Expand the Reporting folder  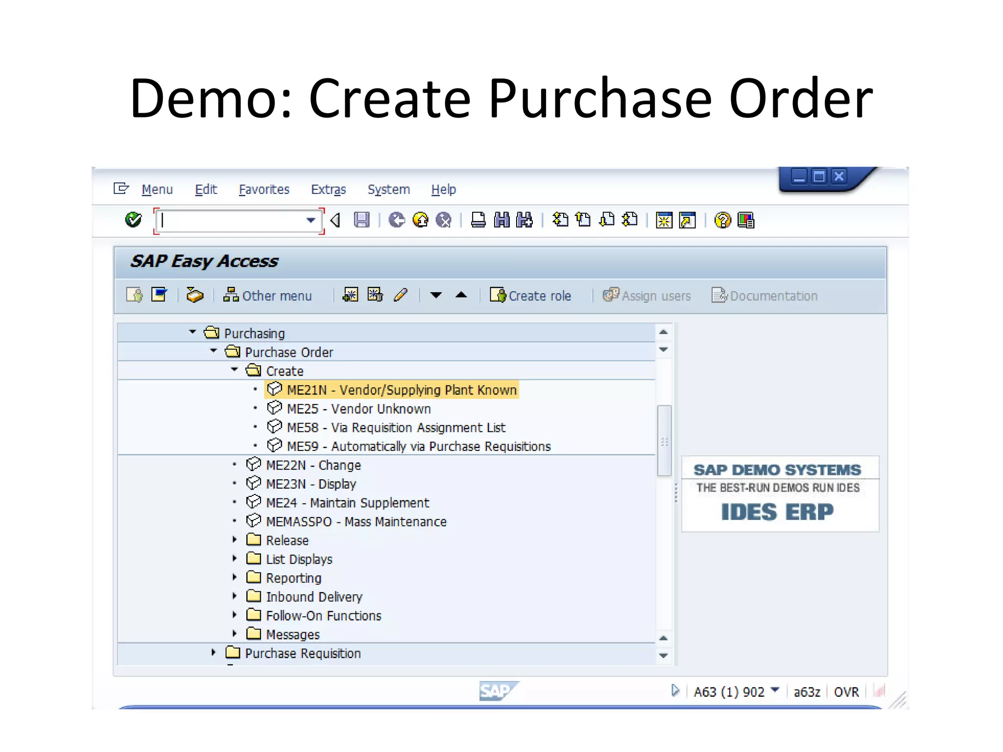[235, 577]
